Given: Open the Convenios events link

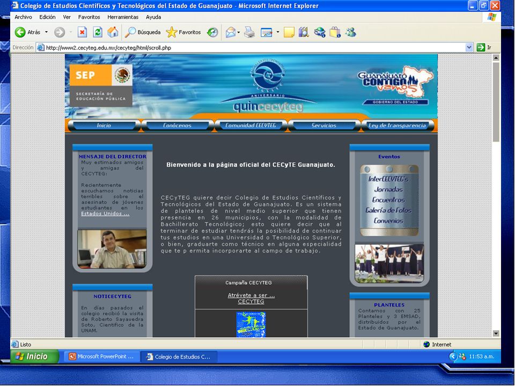Looking at the screenshot, I should point(388,221).
